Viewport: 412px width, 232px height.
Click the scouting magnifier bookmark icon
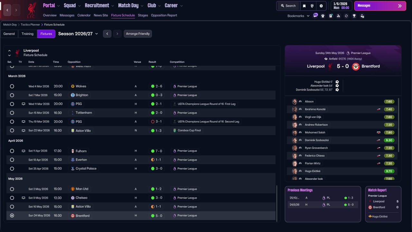pyautogui.click(x=338, y=16)
